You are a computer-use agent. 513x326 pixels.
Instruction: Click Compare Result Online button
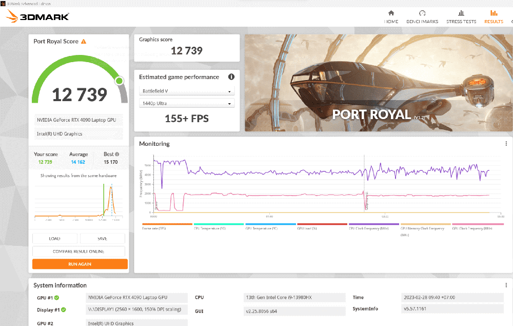click(x=78, y=252)
